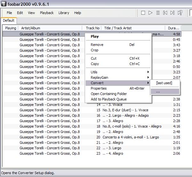Click the 3:43 duration cell
Image resolution: width=192 pixels, height=177 pixels.
[176, 45]
